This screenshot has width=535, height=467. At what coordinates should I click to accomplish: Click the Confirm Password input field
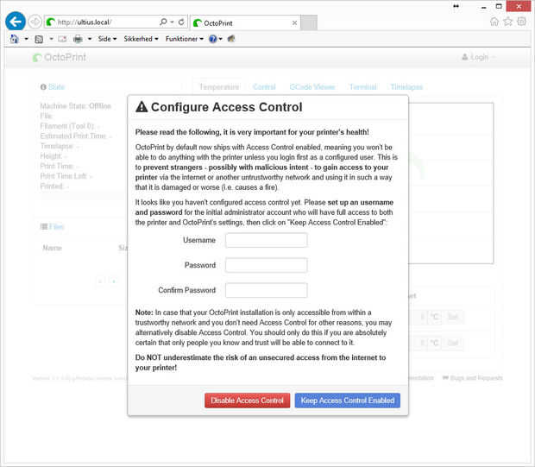tap(266, 290)
